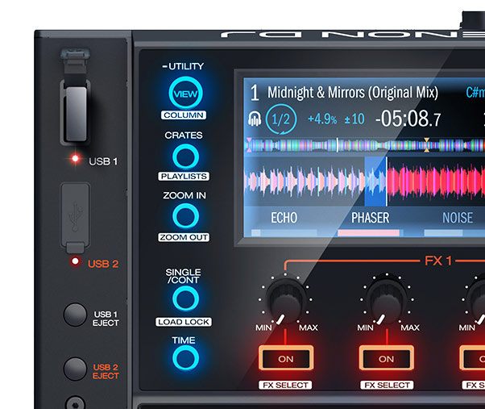Toggle the rightmost partially visible ON button

[474, 359]
